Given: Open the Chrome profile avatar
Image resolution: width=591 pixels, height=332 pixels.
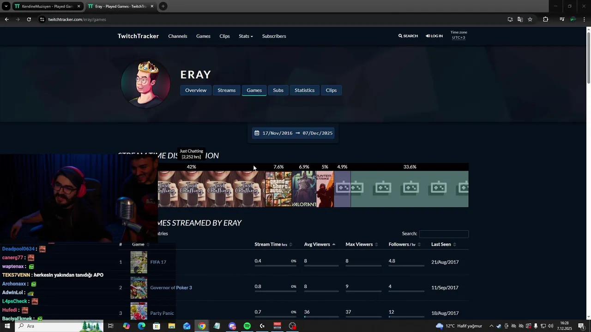Looking at the screenshot, I should click(x=573, y=19).
